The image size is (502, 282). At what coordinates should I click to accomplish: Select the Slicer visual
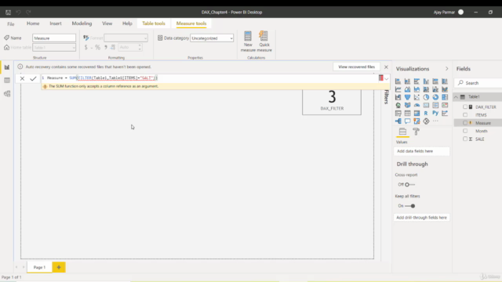click(398, 113)
